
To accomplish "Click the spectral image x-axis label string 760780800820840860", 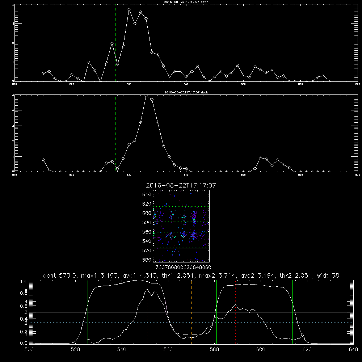I will (x=183, y=267).
